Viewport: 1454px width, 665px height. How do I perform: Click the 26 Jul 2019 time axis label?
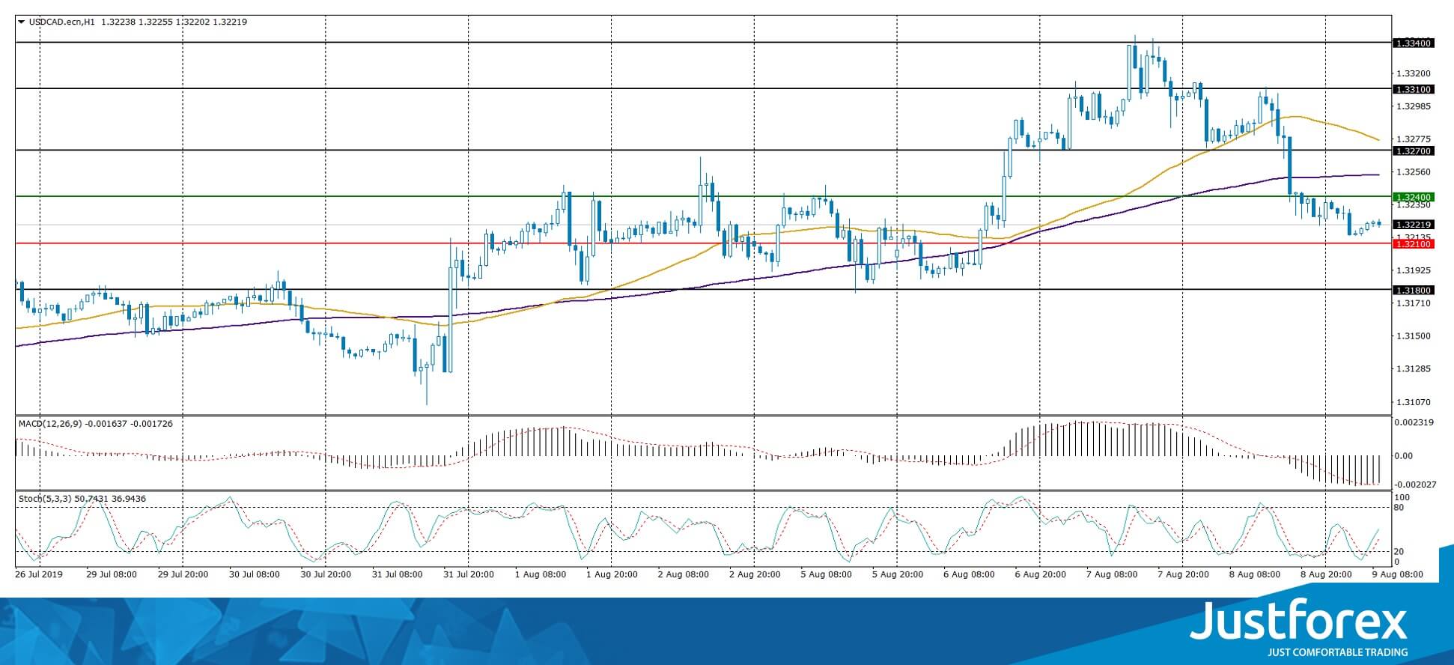[39, 575]
